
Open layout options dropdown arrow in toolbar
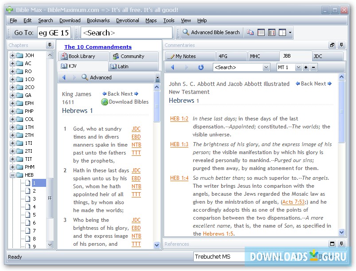[x=290, y=32]
